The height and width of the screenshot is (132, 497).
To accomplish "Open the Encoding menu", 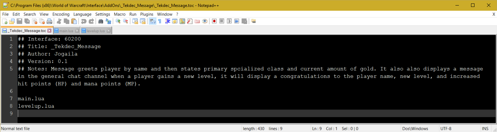I will [x=61, y=14].
